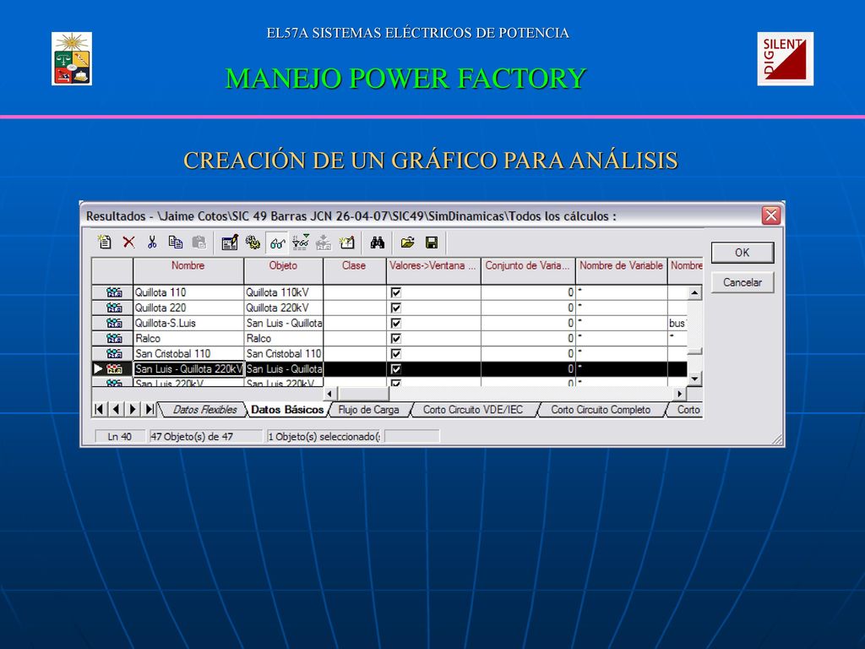Screen dimensions: 865x649
Task: Select the Quillota-S.Luis name cell
Action: [x=188, y=323]
